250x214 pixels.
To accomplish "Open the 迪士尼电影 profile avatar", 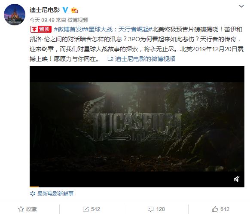I will click(x=15, y=15).
